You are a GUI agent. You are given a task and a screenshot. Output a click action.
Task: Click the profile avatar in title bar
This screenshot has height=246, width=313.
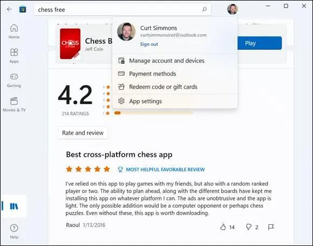pos(233,9)
